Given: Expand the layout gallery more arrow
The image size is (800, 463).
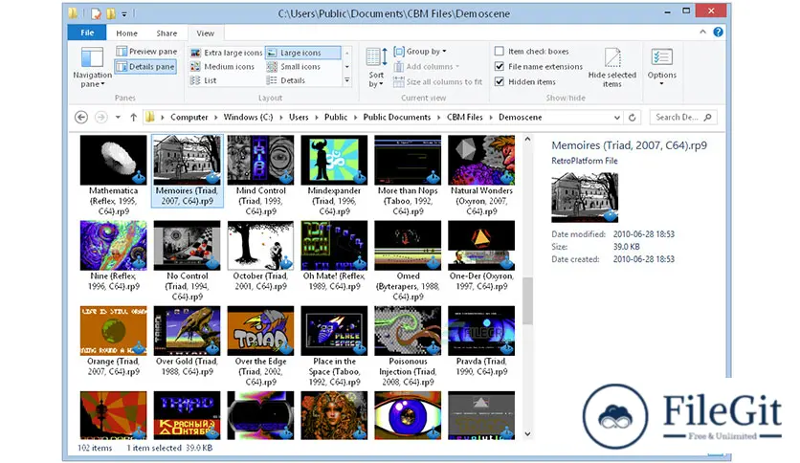Looking at the screenshot, I should point(347,80).
